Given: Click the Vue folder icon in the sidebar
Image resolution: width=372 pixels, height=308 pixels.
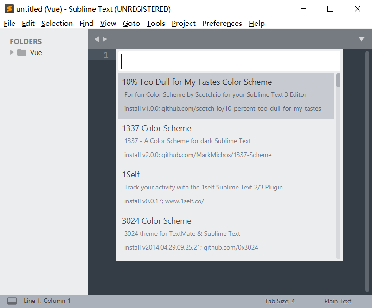Looking at the screenshot, I should (x=21, y=52).
